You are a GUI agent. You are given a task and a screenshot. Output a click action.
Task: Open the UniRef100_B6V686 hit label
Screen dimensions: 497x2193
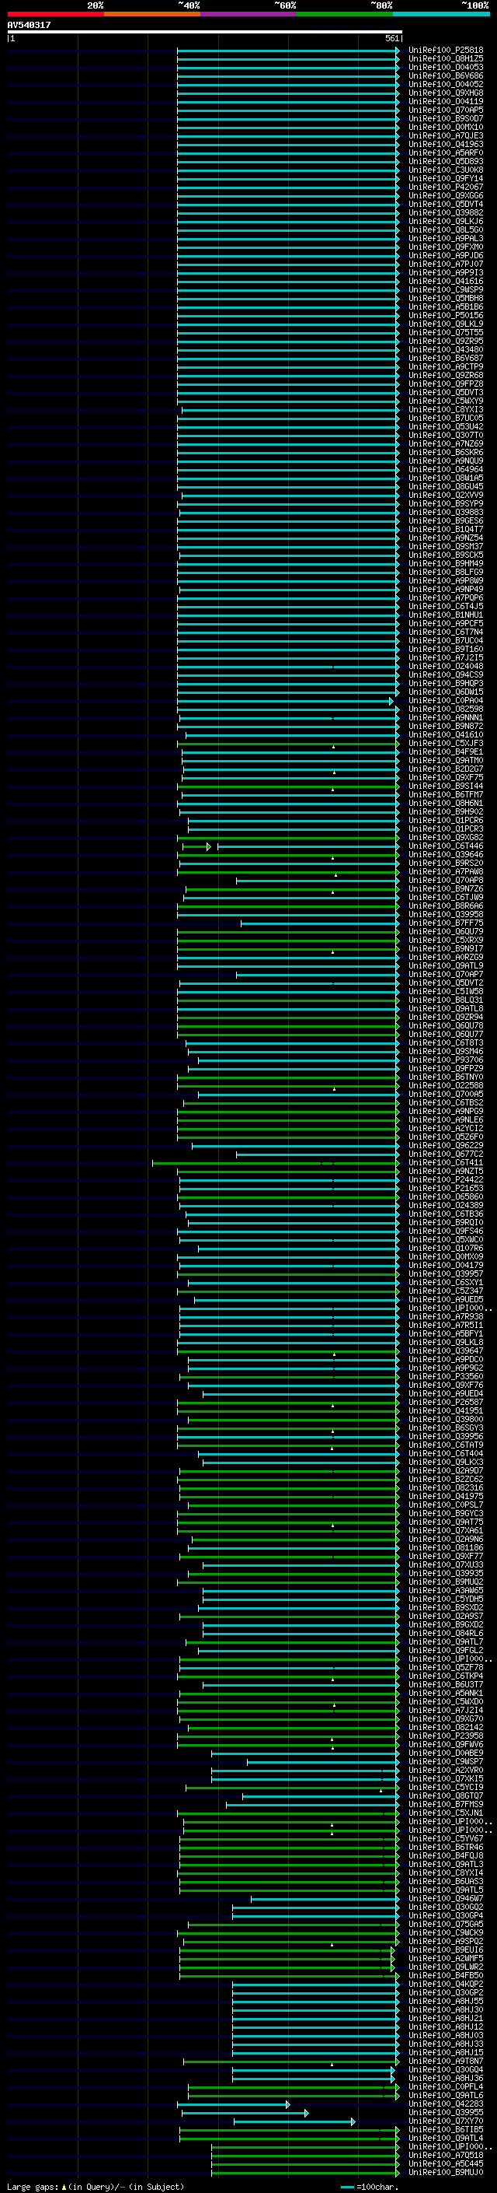coord(446,75)
